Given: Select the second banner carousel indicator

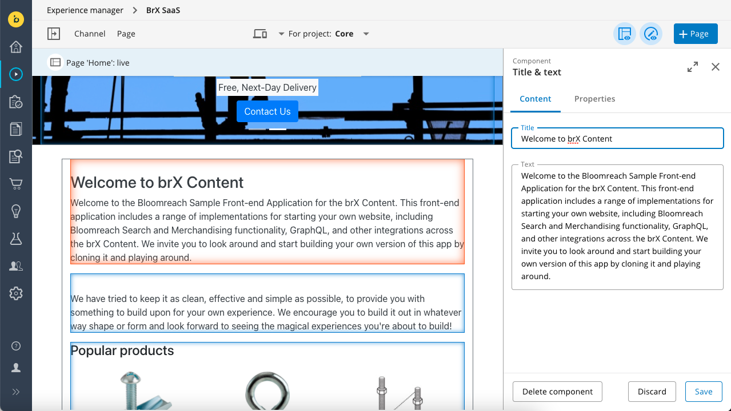Looking at the screenshot, I should [278, 129].
